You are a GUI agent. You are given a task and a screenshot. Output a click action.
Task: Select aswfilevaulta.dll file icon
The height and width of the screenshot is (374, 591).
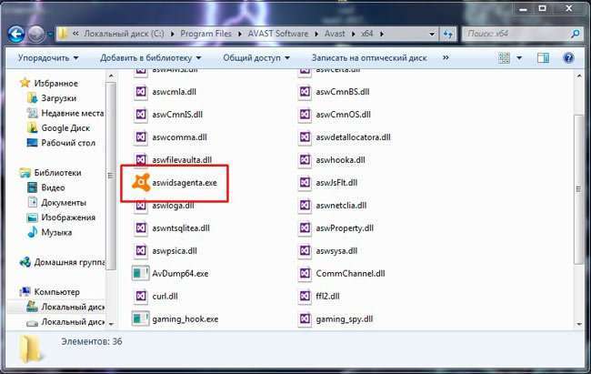141,159
